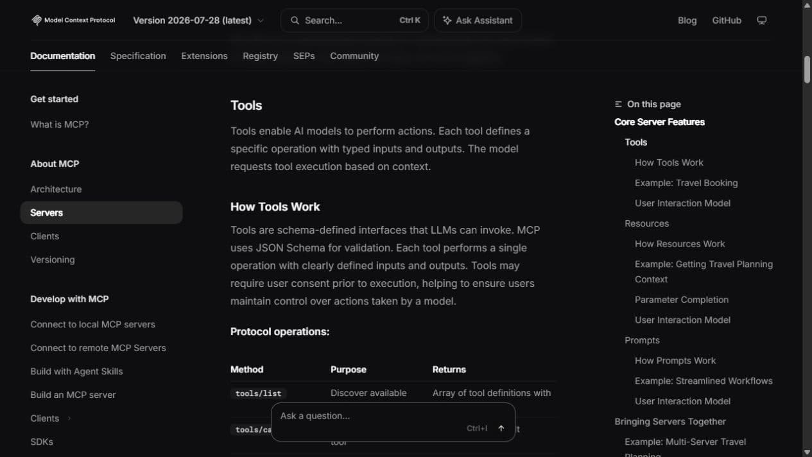
Task: Jump to Bringing Servers Together
Action: (x=670, y=422)
